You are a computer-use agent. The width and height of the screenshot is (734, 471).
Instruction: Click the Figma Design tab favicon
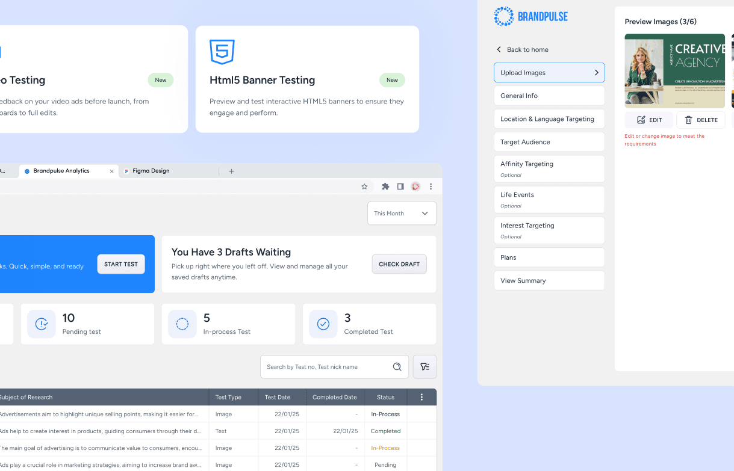point(126,171)
